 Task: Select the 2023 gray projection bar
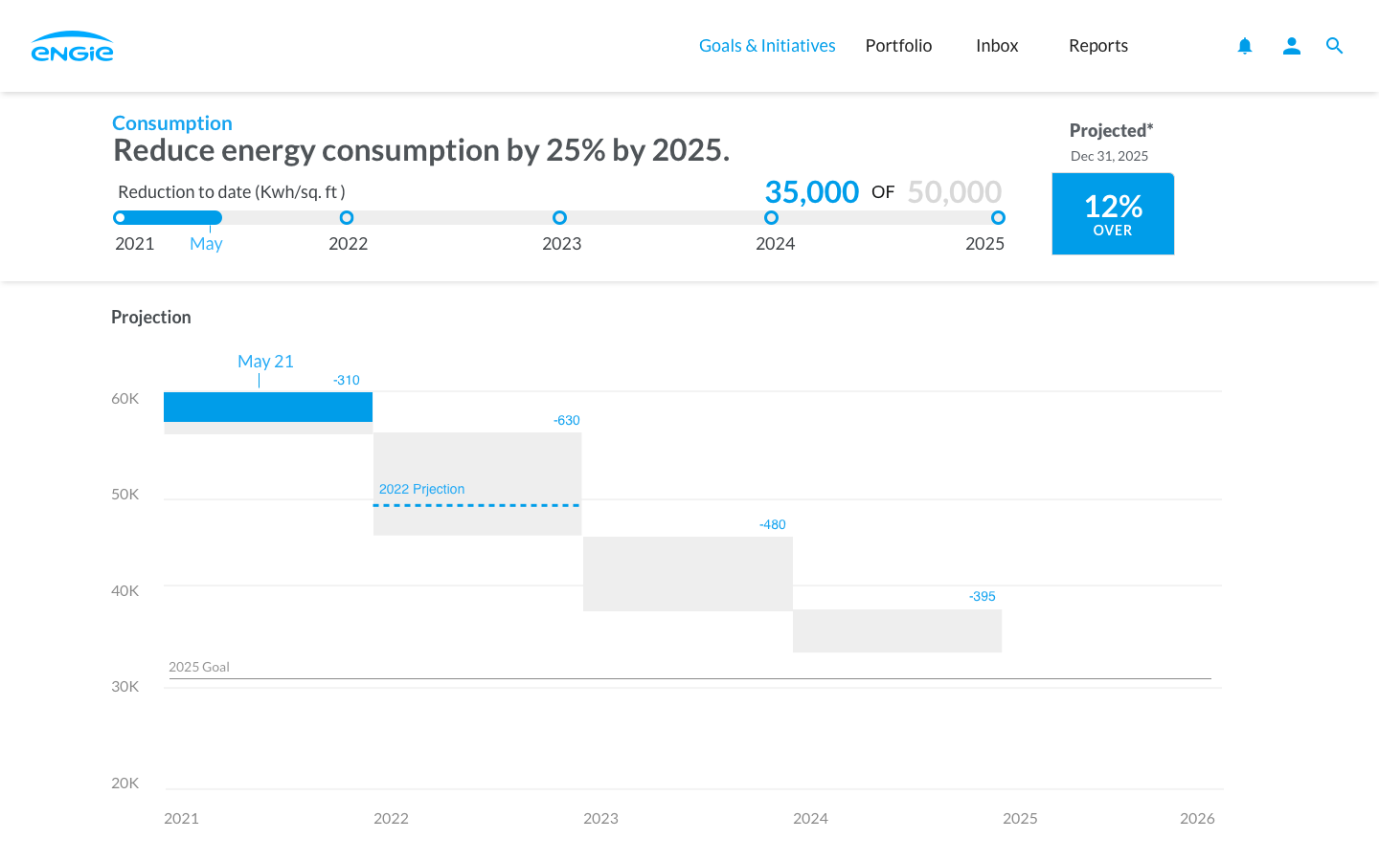(x=688, y=574)
